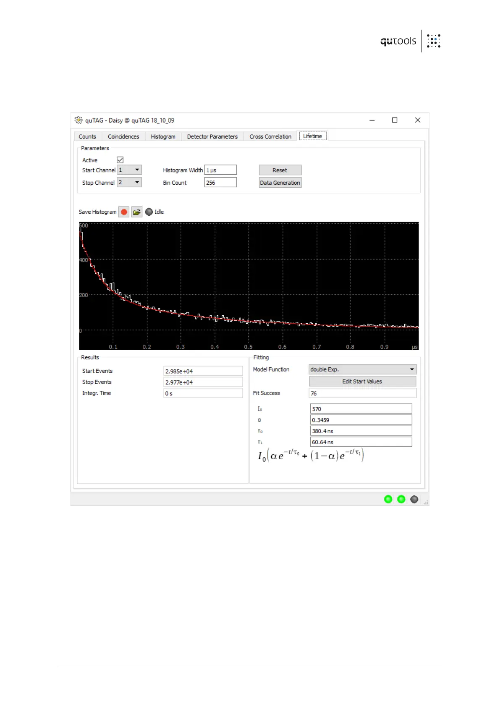Click the Histogram Width field
The width and height of the screenshot is (500, 707).
[220, 170]
